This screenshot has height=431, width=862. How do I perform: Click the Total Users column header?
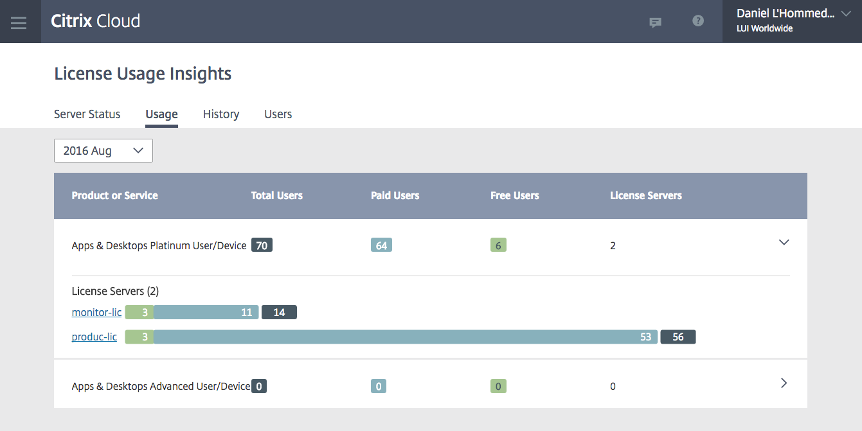click(x=276, y=196)
